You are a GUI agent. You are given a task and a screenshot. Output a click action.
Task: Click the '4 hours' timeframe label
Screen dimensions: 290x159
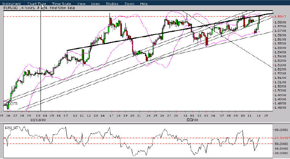click(x=28, y=8)
